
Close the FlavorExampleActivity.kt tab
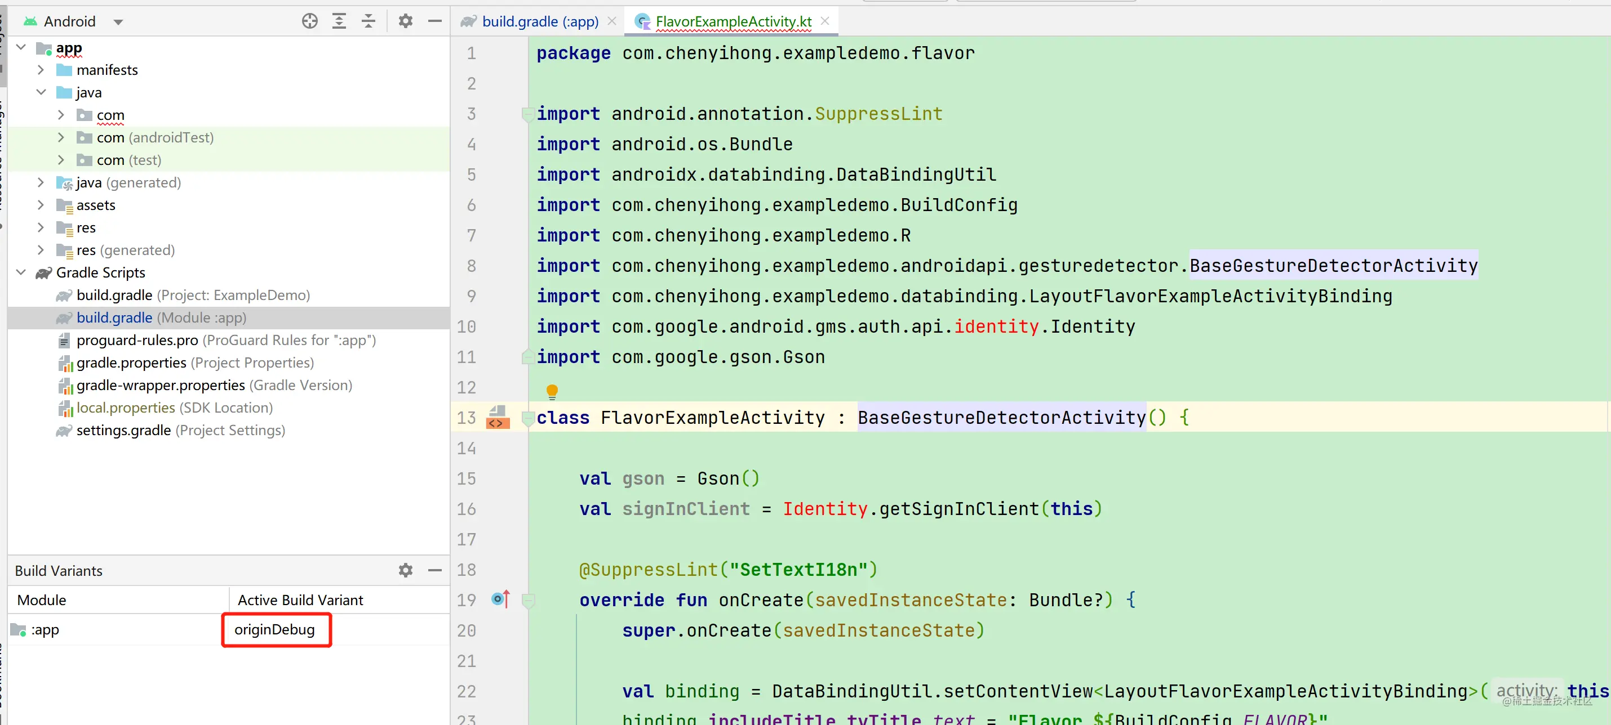point(825,21)
